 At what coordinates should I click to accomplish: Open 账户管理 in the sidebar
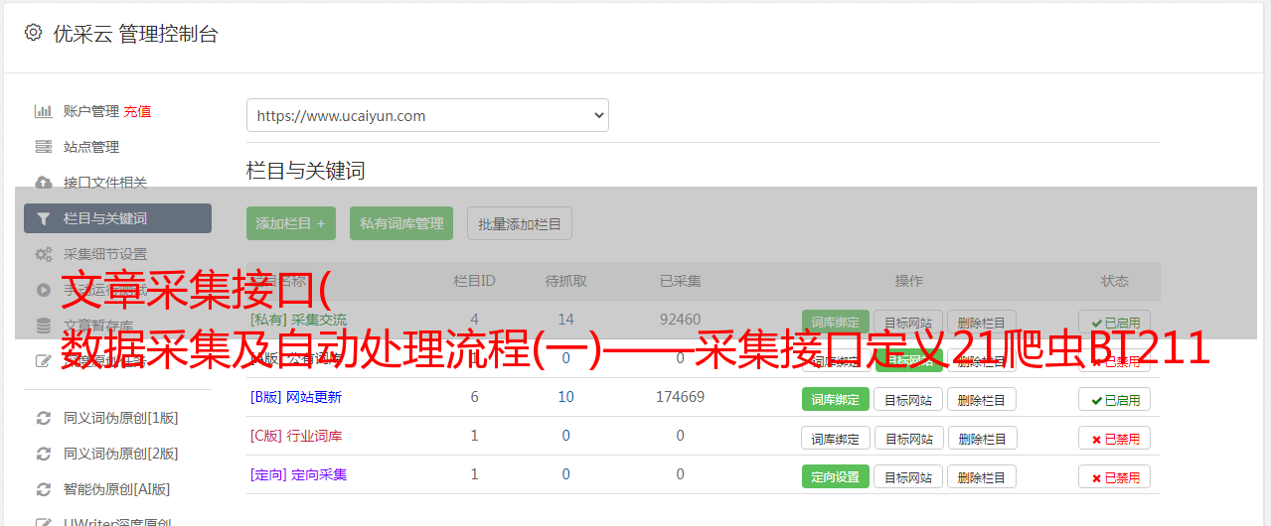91,111
